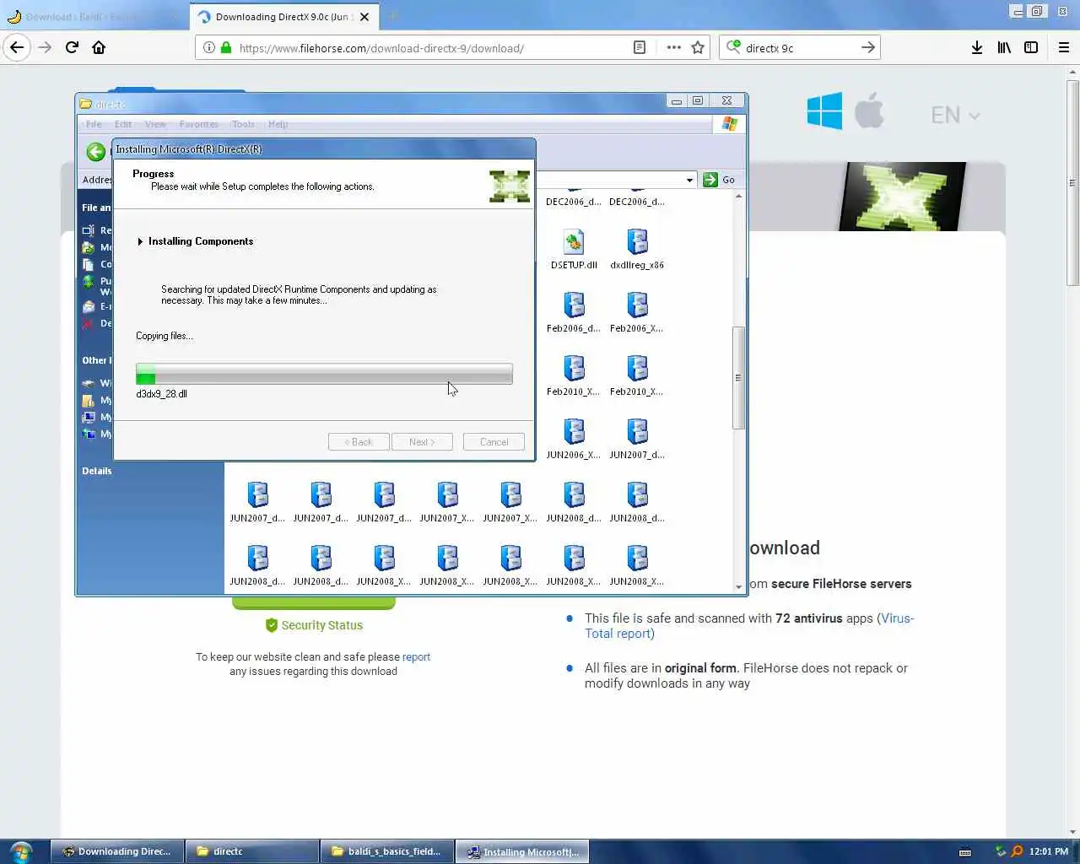
Task: Click taskbar clock showing 12:01 PM
Action: (1049, 851)
